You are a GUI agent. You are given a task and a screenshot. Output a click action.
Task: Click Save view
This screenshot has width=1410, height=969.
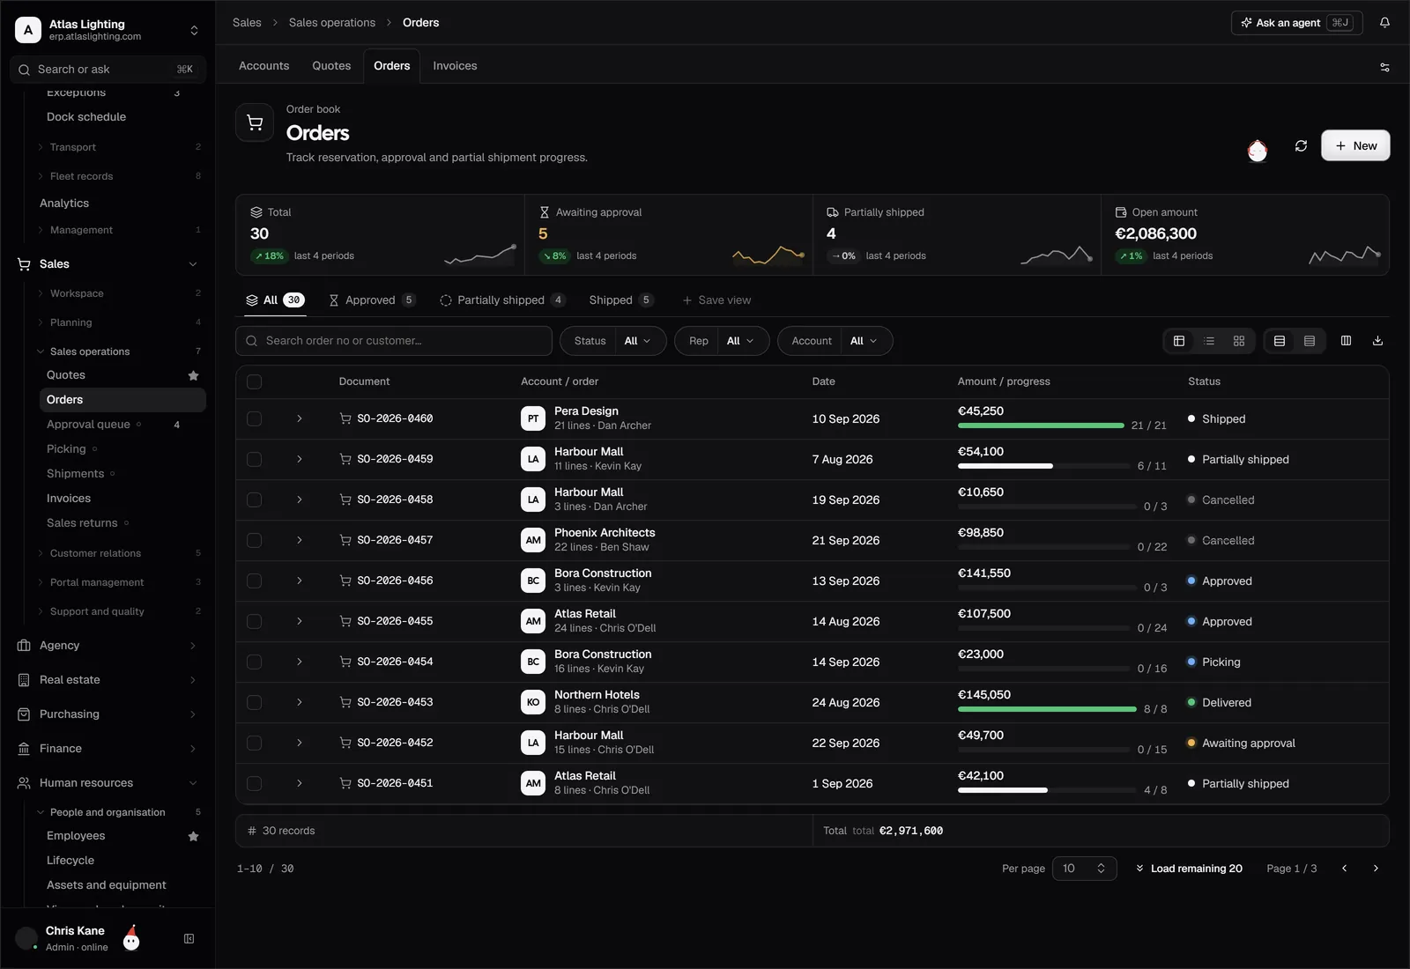click(716, 300)
